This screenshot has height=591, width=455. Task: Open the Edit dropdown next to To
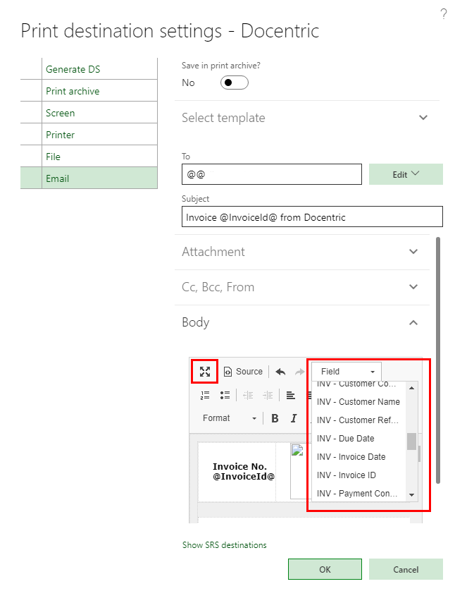(406, 174)
